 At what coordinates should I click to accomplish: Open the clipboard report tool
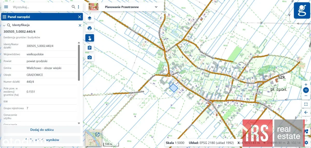(x=90, y=48)
